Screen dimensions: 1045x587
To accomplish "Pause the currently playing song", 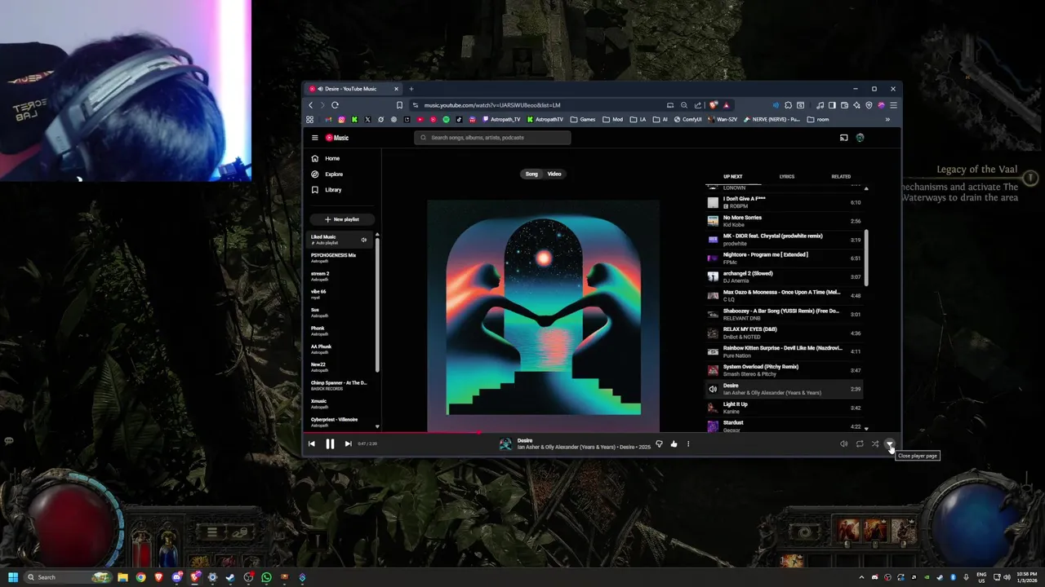I will click(x=330, y=444).
